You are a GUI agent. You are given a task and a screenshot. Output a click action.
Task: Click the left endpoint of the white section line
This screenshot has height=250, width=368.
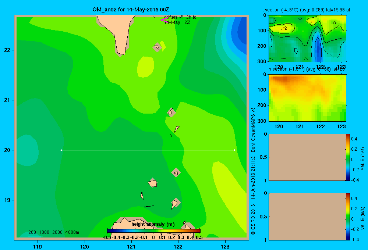(61, 150)
